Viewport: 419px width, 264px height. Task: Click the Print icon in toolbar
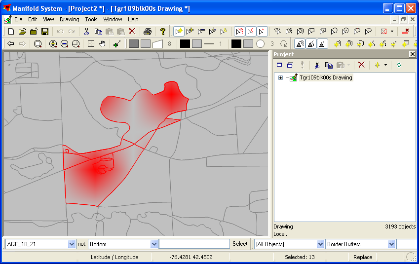click(147, 32)
